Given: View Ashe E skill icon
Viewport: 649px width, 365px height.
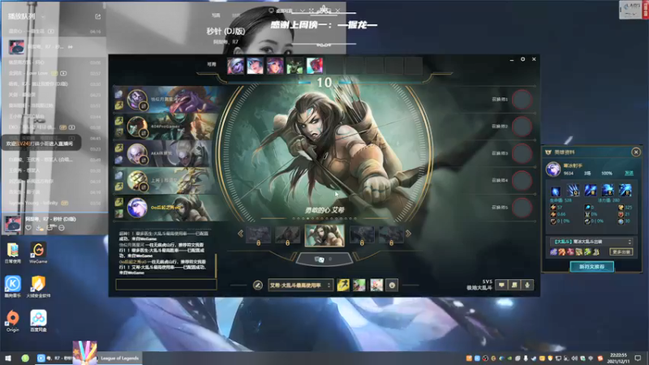Looking at the screenshot, I should tap(608, 191).
